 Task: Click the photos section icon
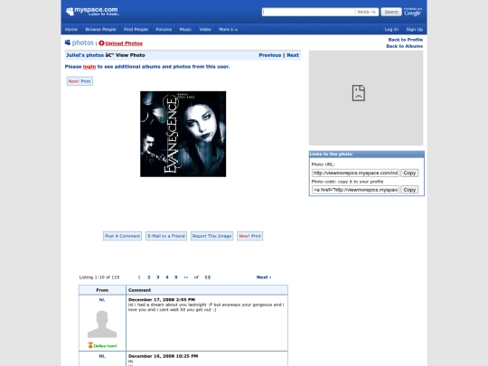point(68,42)
